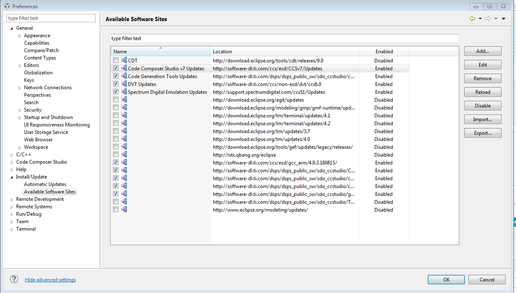Image resolution: width=516 pixels, height=293 pixels.
Task: Click the forward navigation arrow icon
Action: [488, 19]
